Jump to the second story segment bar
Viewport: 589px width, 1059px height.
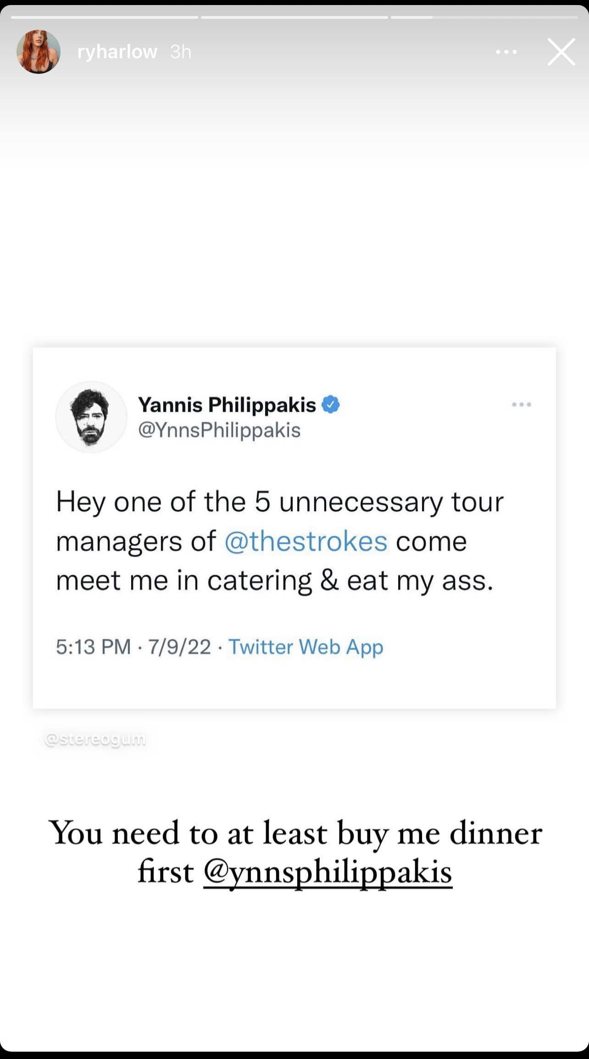pyautogui.click(x=294, y=17)
